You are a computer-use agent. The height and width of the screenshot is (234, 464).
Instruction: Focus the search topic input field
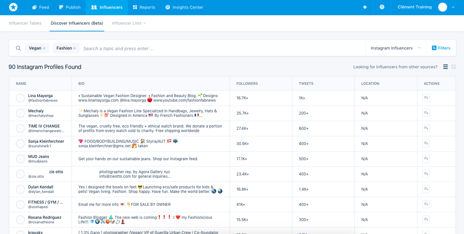(223, 49)
